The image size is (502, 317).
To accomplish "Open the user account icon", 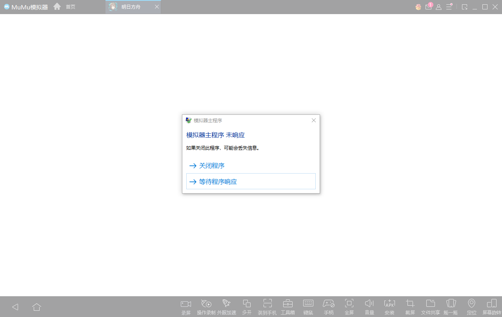I will [x=439, y=7].
